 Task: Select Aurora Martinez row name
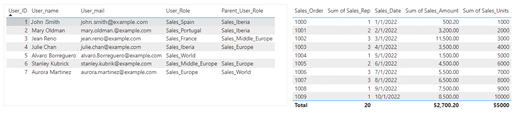(x=51, y=72)
